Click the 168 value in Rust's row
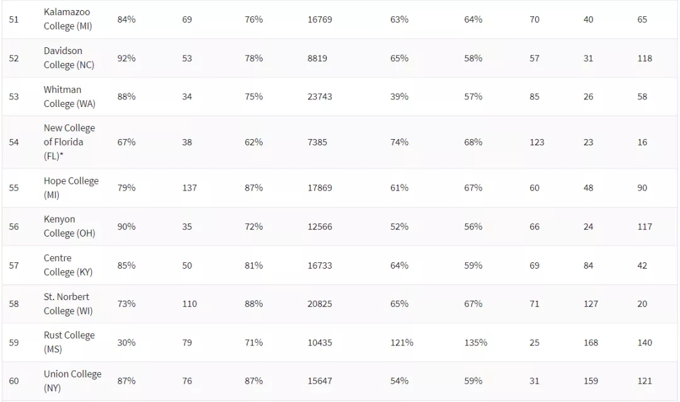Screen dimensions: 680x402 591,342
